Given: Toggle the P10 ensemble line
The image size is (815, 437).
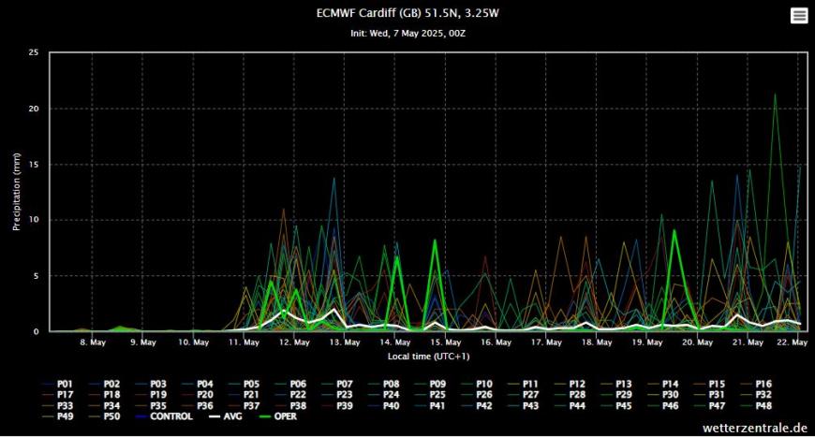Looking at the screenshot, I should 477,384.
